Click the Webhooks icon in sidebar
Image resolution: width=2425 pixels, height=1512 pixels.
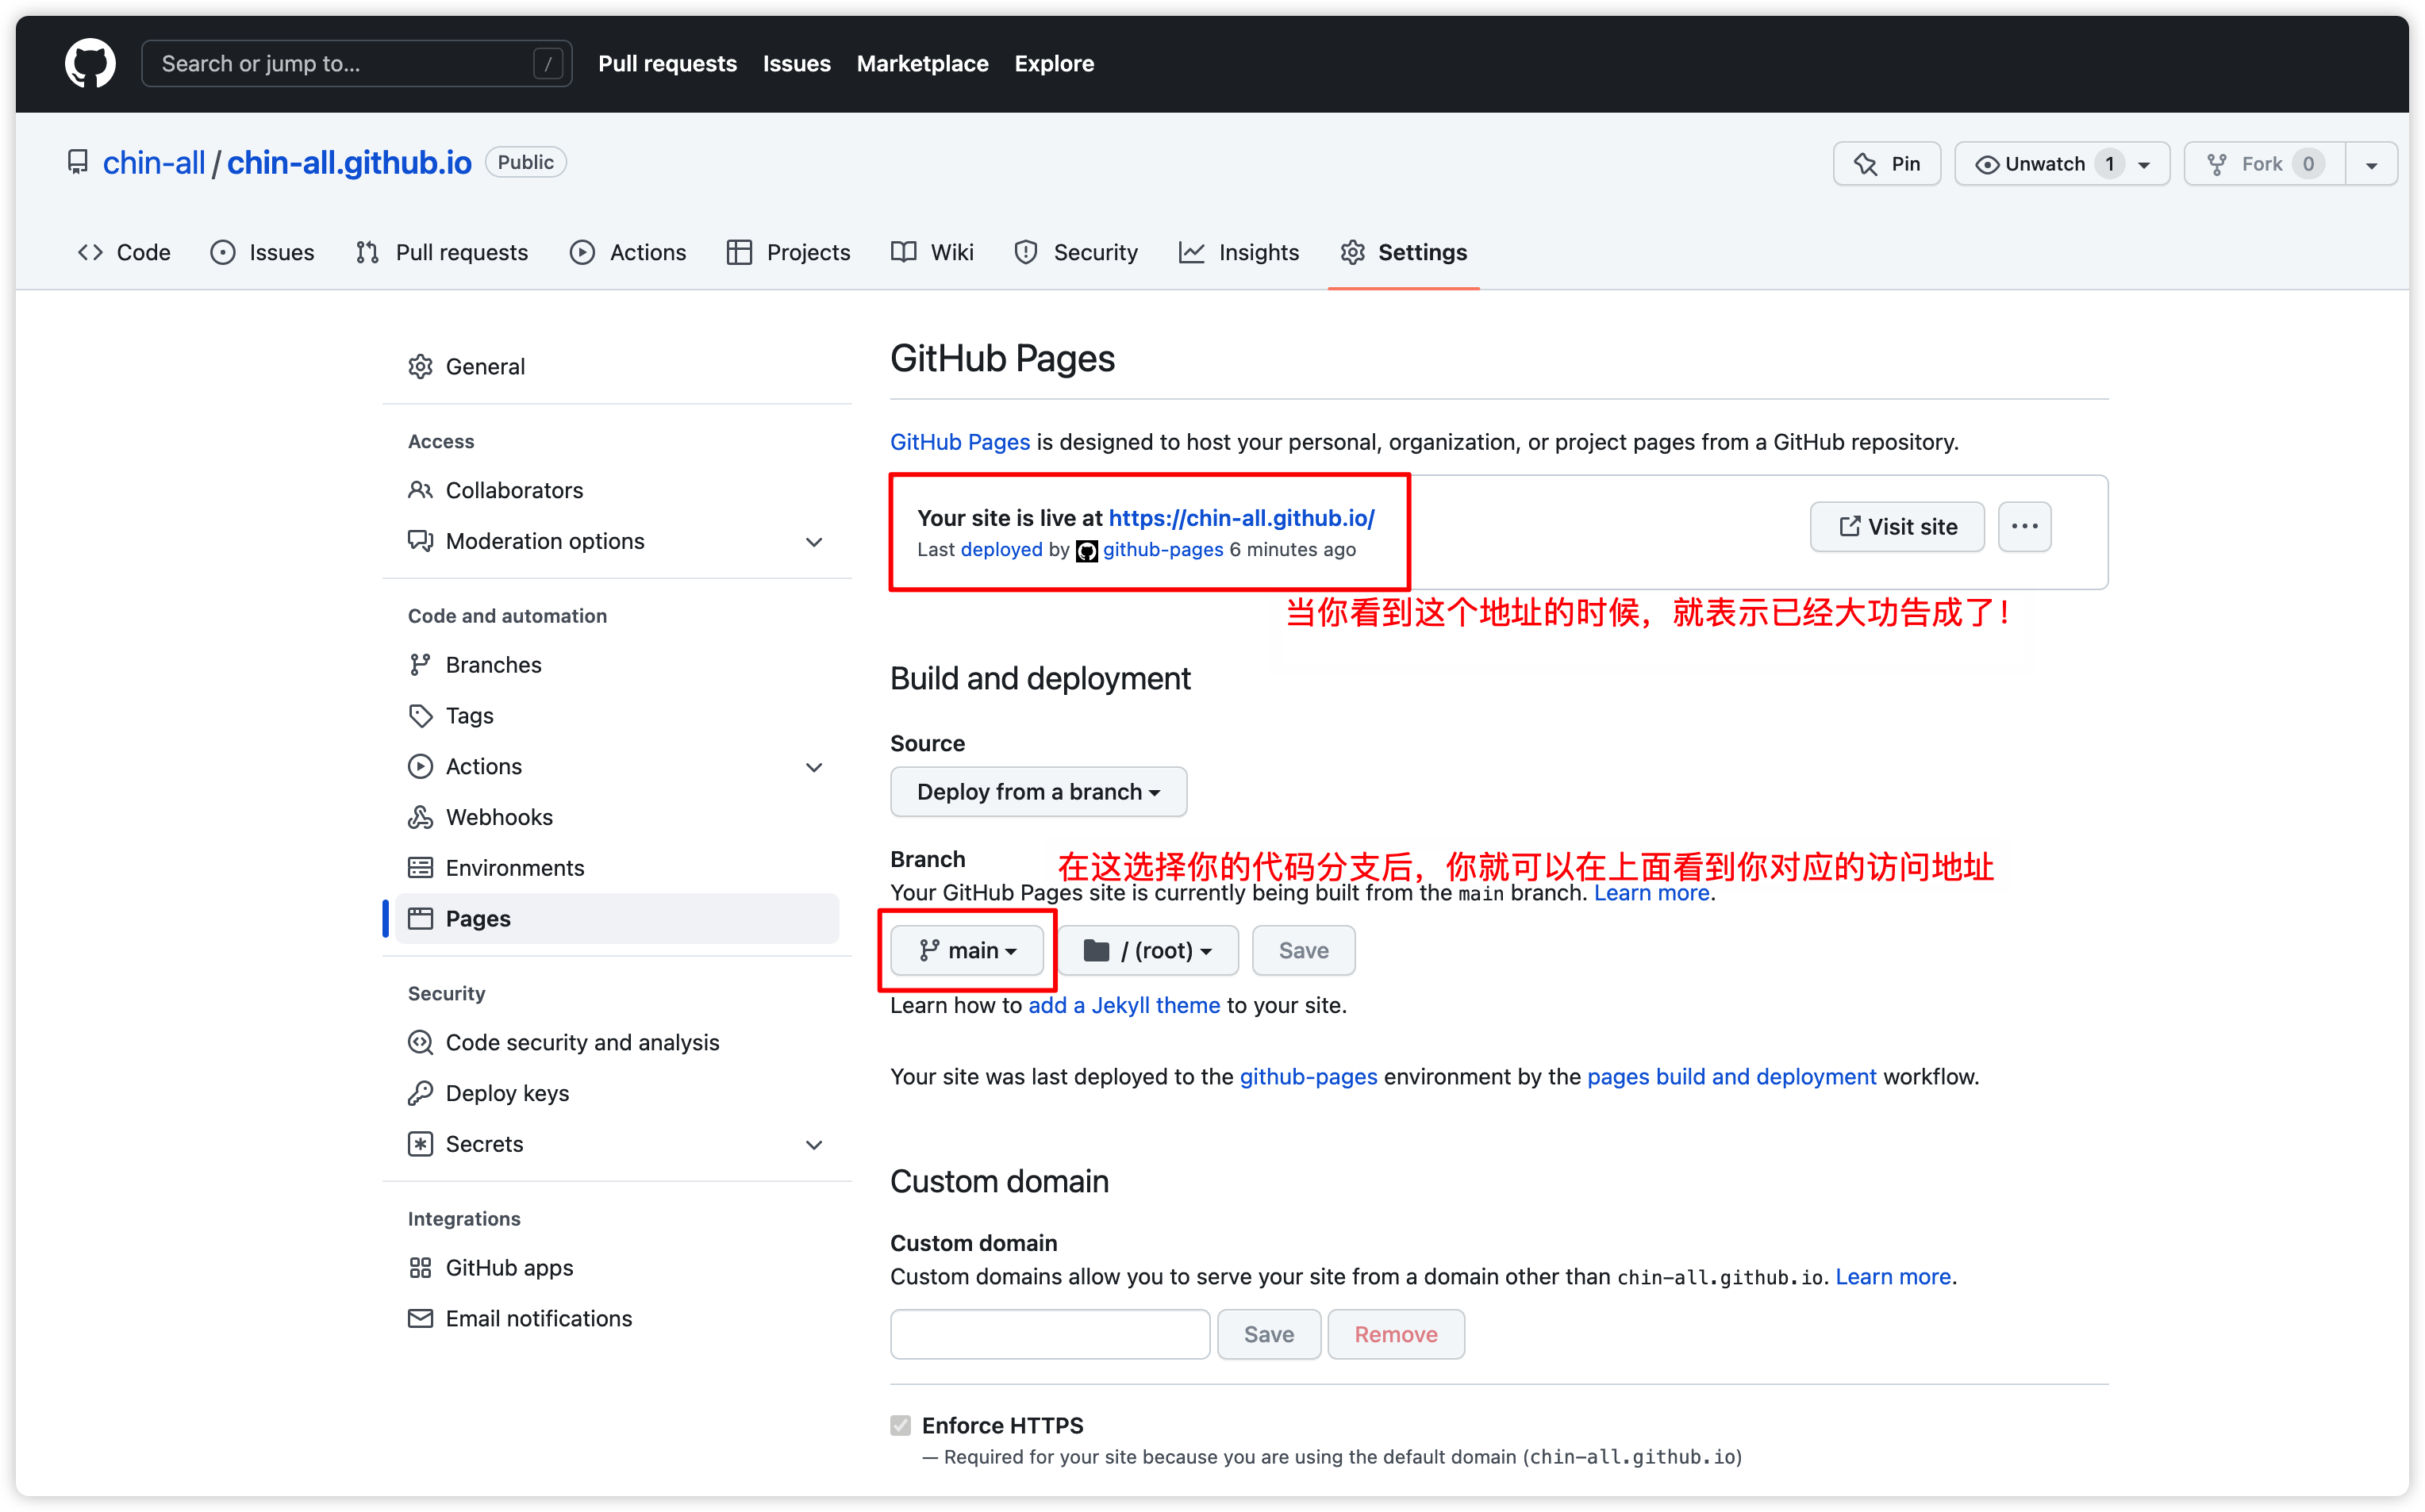tap(420, 817)
